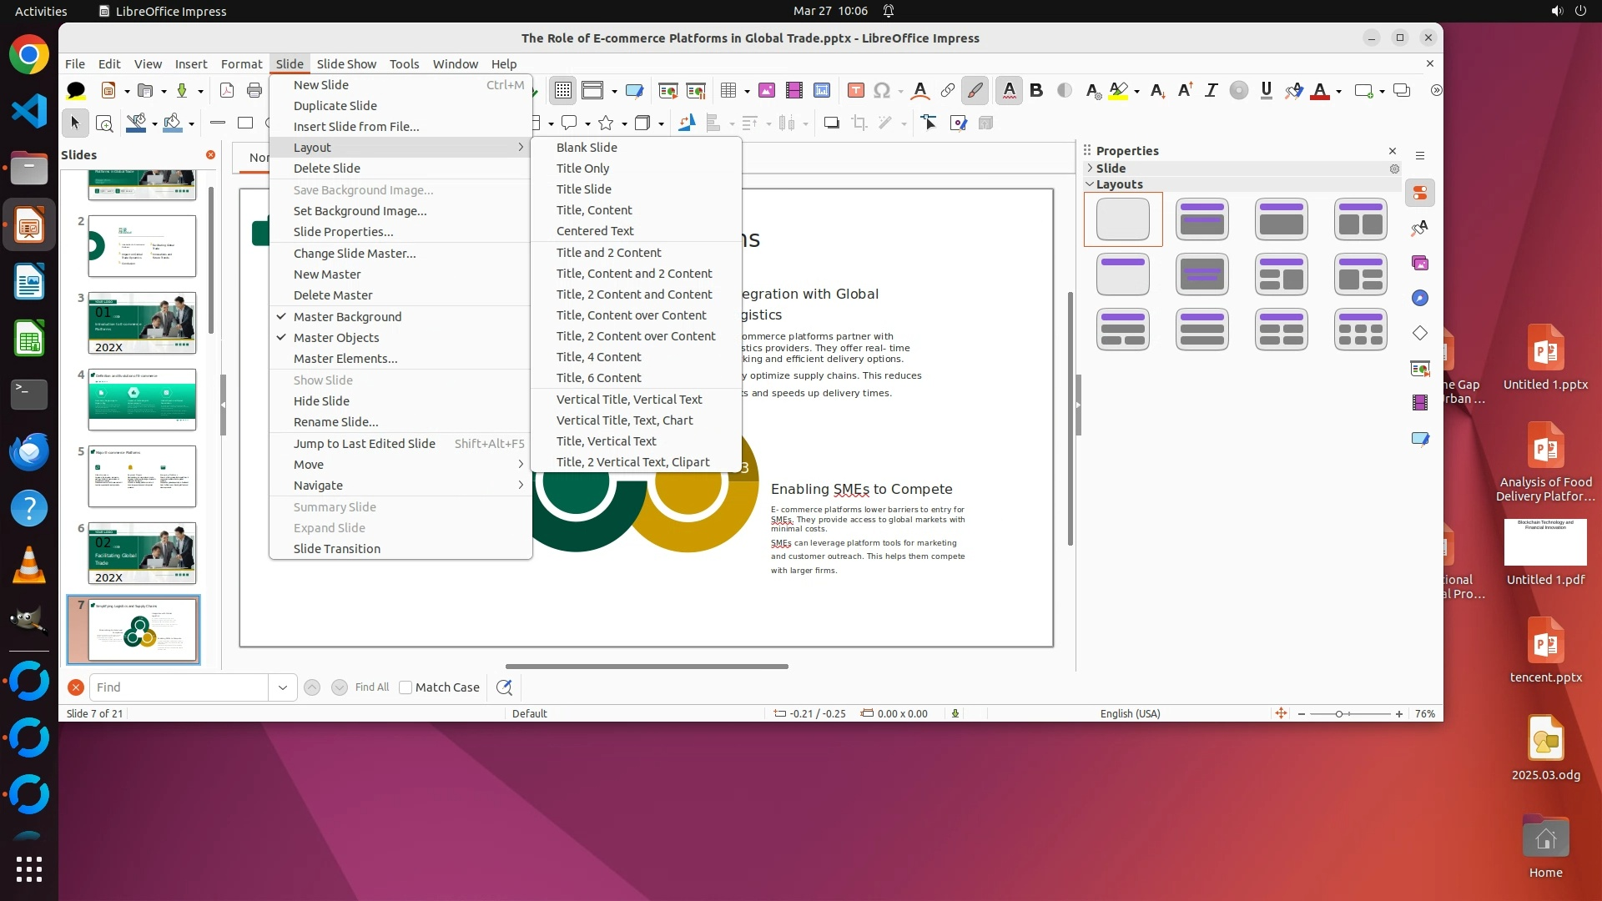Open the Gallery sidebar deck icon
This screenshot has height=901, width=1602.
click(1420, 264)
